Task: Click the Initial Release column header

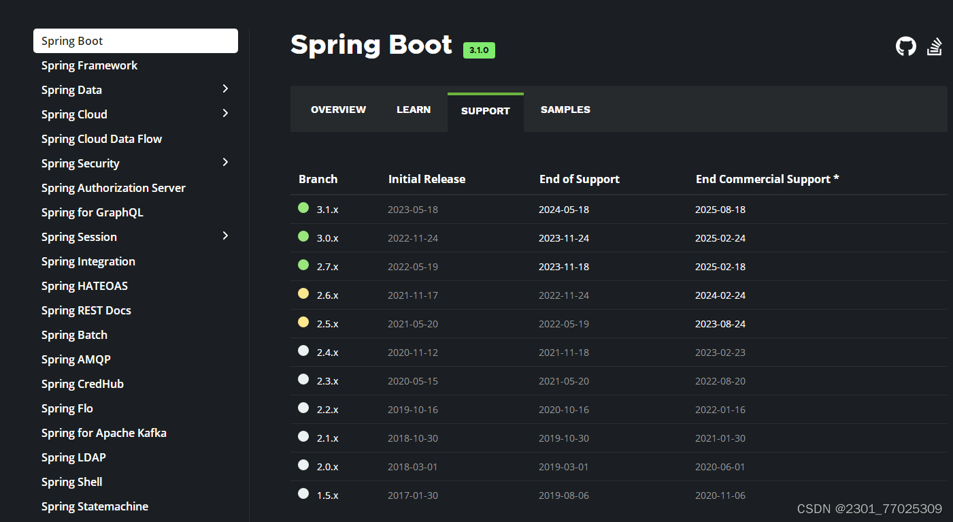Action: [427, 179]
